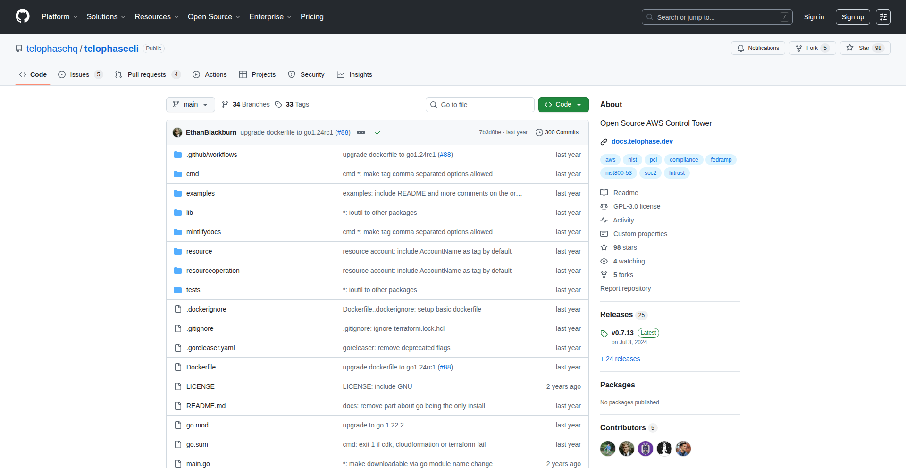Select the aws topic tag
The height and width of the screenshot is (468, 906).
tap(611, 160)
